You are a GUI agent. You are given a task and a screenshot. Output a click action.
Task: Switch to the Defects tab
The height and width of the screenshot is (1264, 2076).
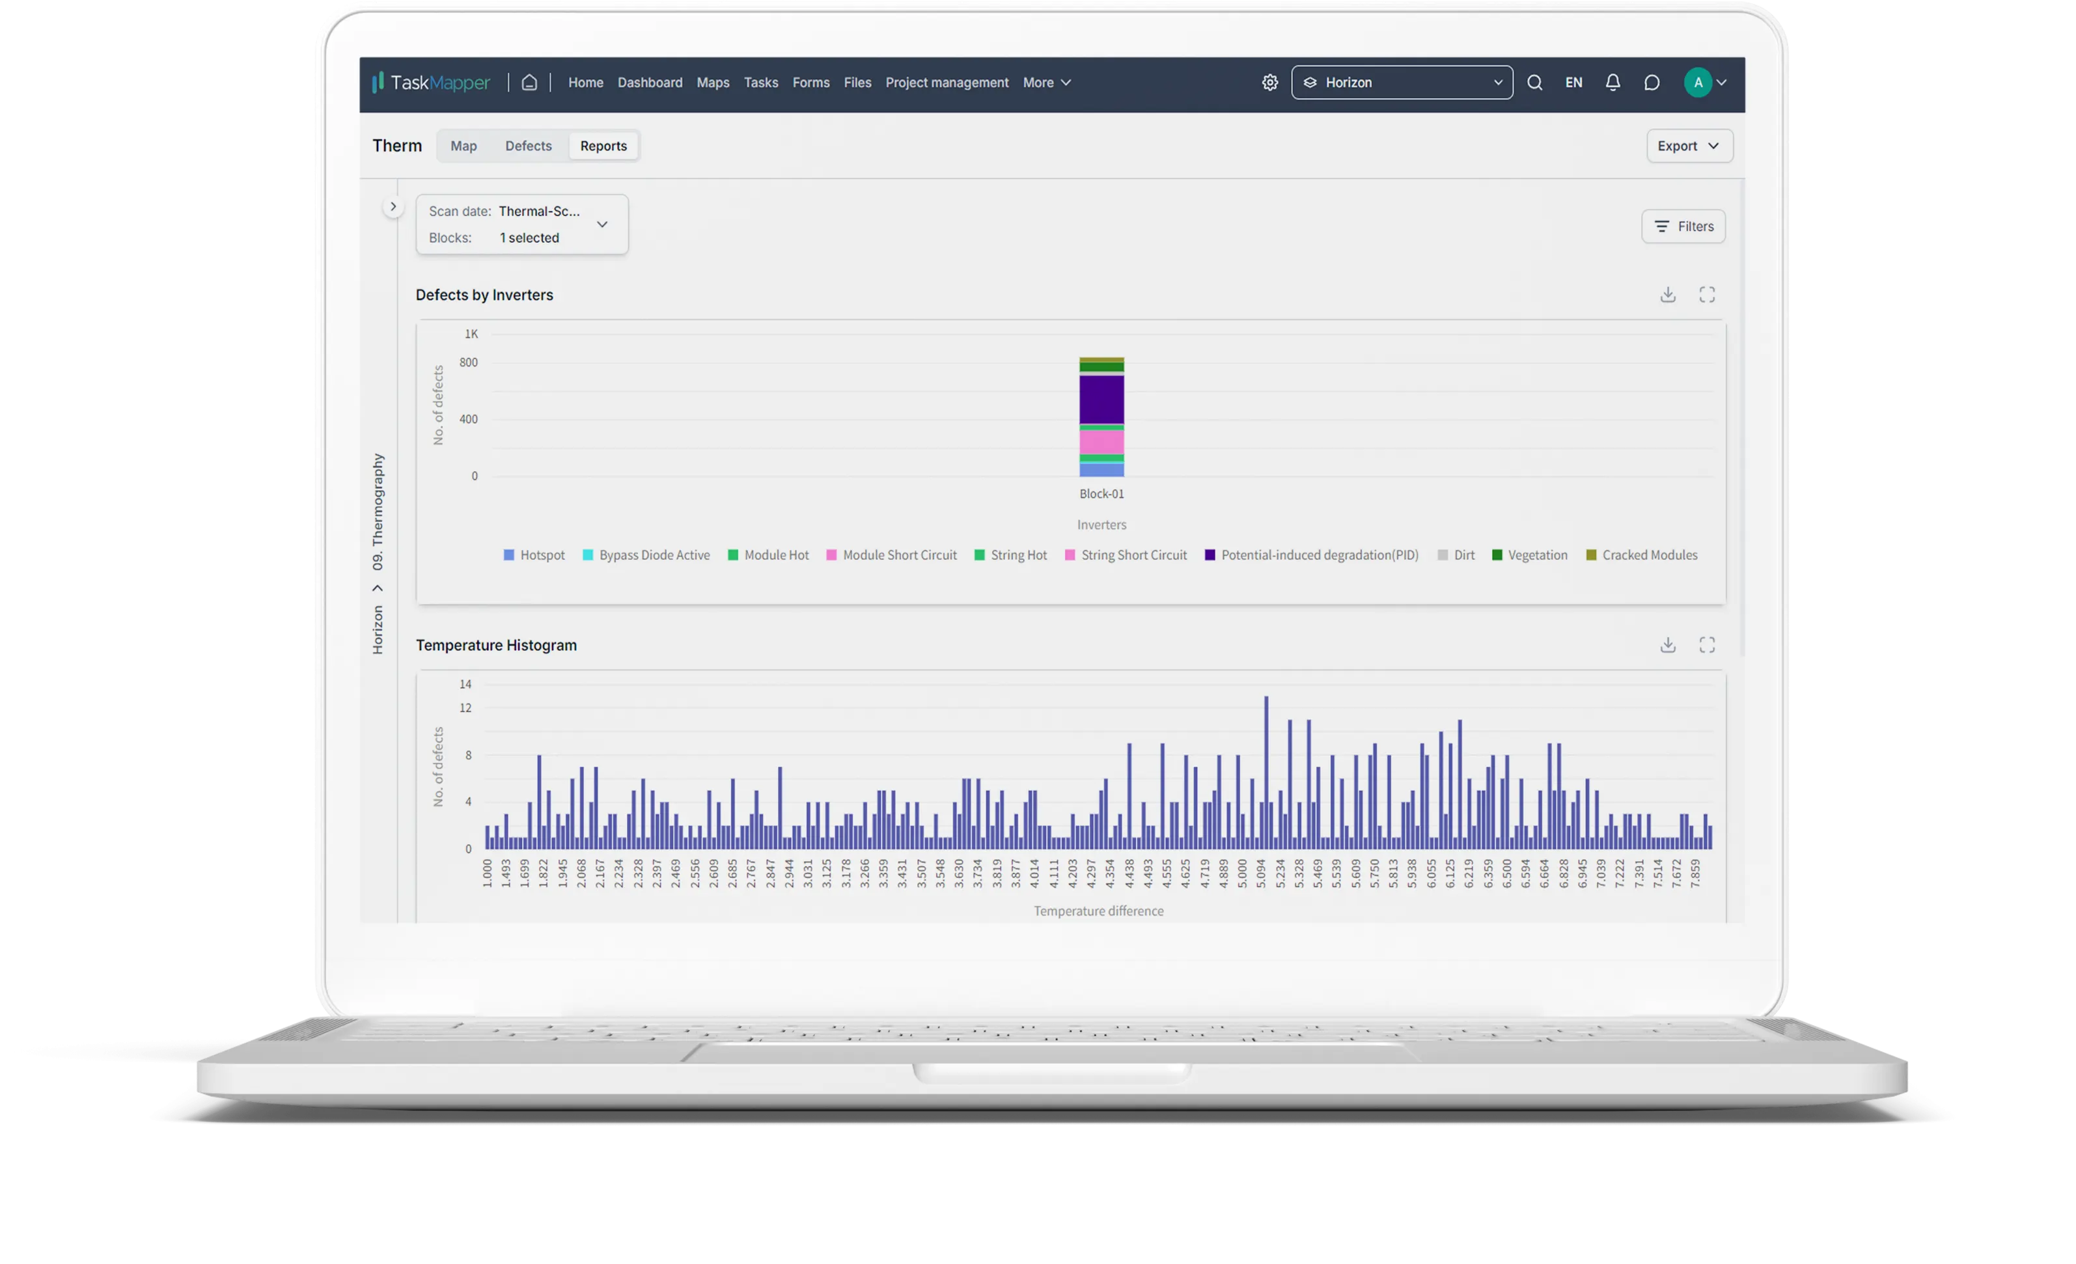click(x=528, y=146)
